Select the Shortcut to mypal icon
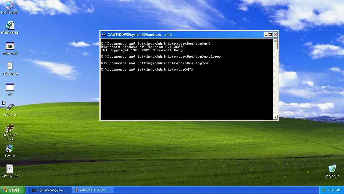This screenshot has height=194, width=344. (x=10, y=132)
